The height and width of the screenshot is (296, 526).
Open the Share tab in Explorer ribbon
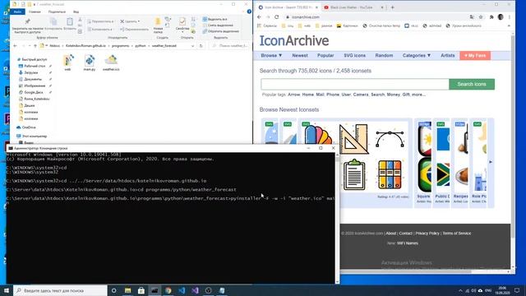57,12
